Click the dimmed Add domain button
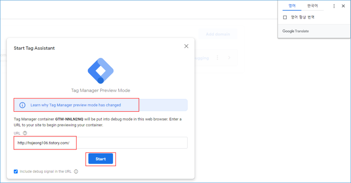 (218, 34)
